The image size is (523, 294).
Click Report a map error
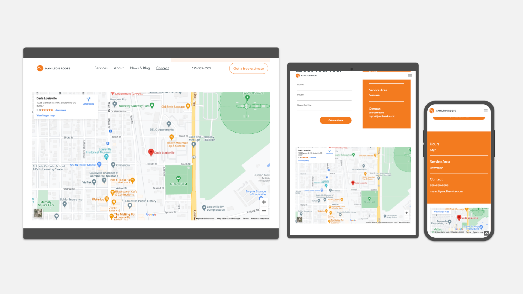[x=260, y=218]
